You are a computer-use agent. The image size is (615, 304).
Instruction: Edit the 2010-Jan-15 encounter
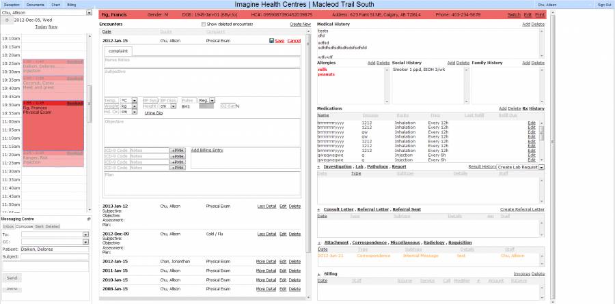(283, 280)
